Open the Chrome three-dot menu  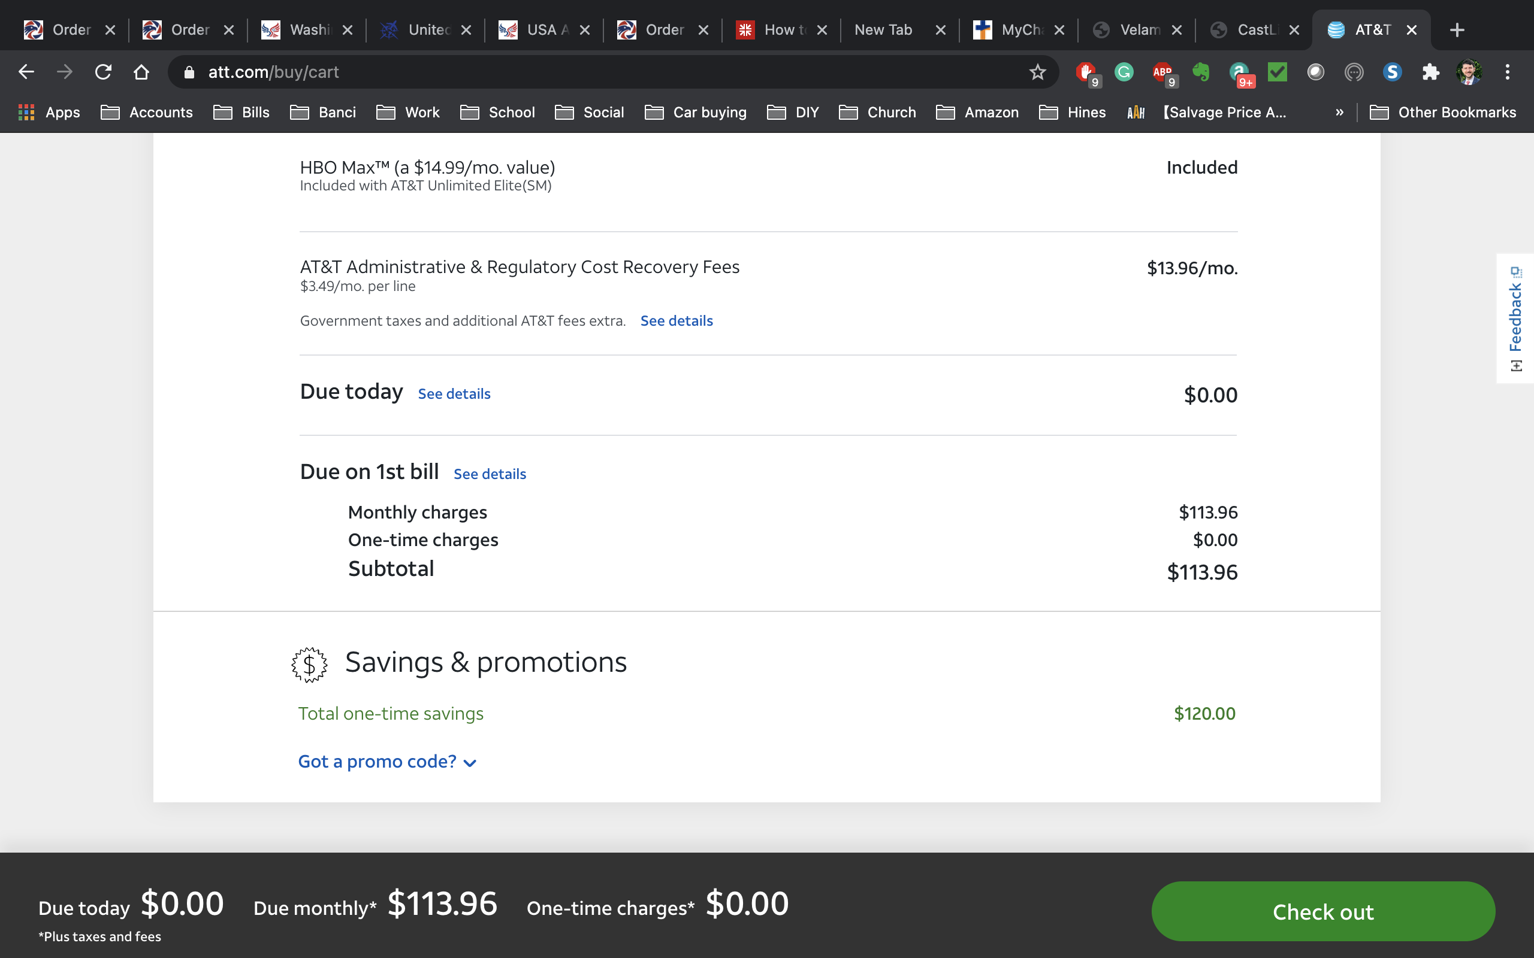pos(1508,72)
